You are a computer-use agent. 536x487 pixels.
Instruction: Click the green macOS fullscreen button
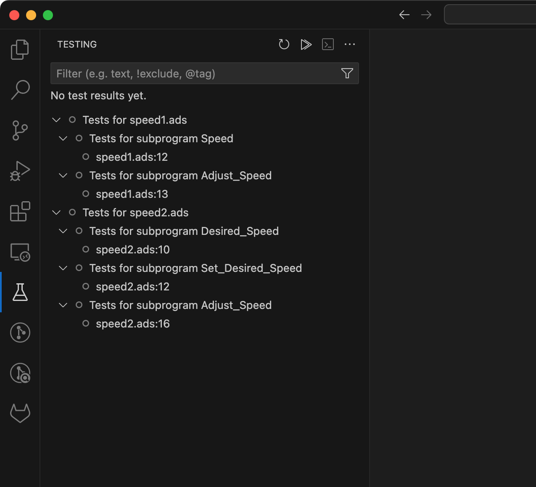tap(48, 15)
